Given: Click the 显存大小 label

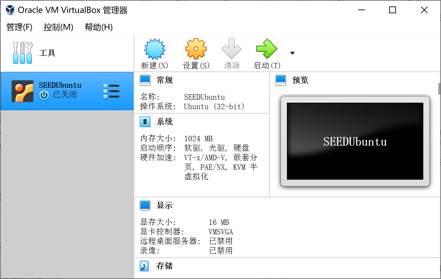Looking at the screenshot, I should click(158, 223).
